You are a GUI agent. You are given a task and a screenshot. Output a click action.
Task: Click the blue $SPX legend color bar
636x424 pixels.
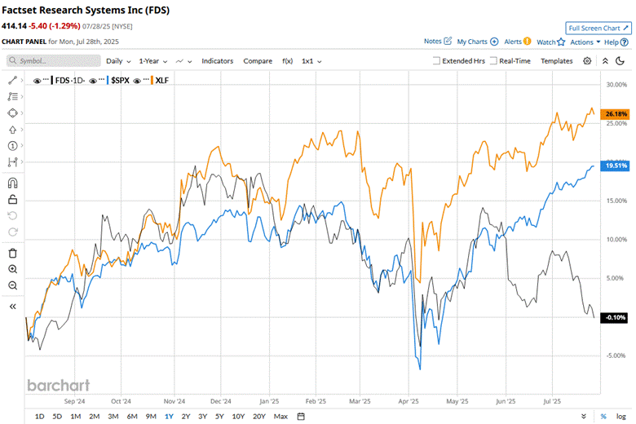108,81
